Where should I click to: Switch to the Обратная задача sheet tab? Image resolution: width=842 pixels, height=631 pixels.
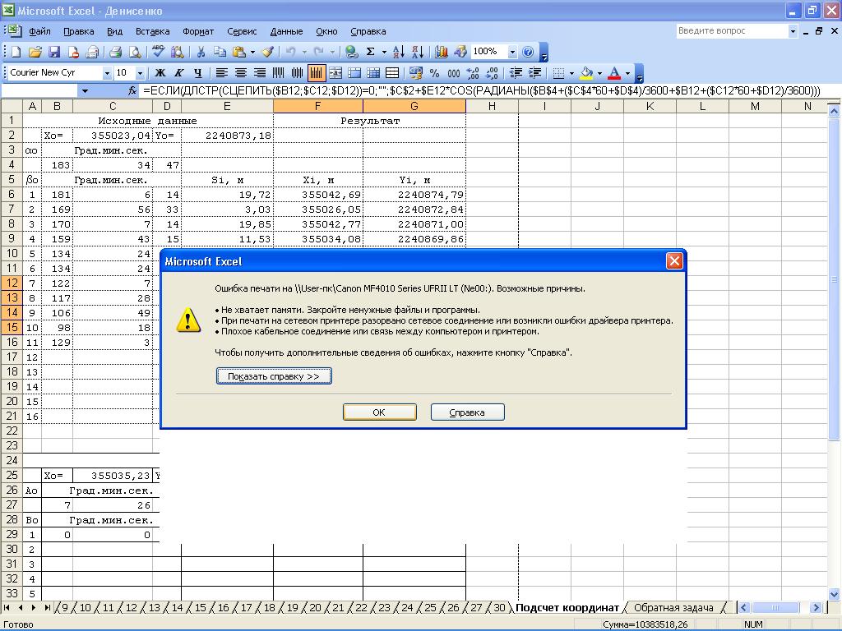(x=673, y=608)
